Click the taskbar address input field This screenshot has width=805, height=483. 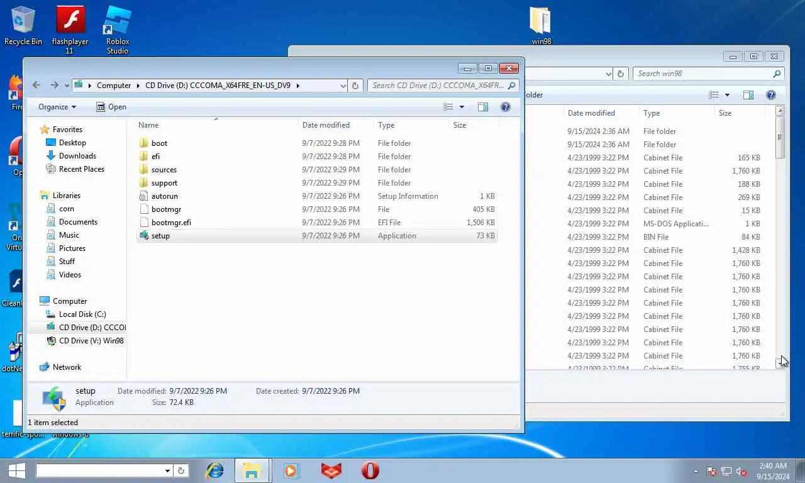[x=99, y=470]
